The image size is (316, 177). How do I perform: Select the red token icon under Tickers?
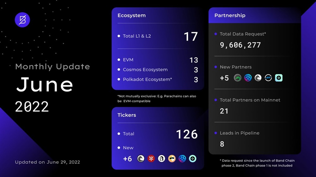pos(151,159)
